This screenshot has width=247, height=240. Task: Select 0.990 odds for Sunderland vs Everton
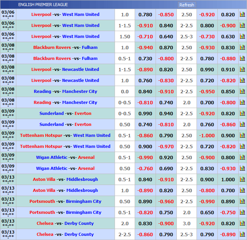(145, 114)
